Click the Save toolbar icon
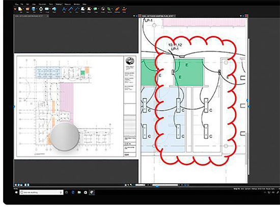This screenshot has width=280, height=207. click(33, 9)
